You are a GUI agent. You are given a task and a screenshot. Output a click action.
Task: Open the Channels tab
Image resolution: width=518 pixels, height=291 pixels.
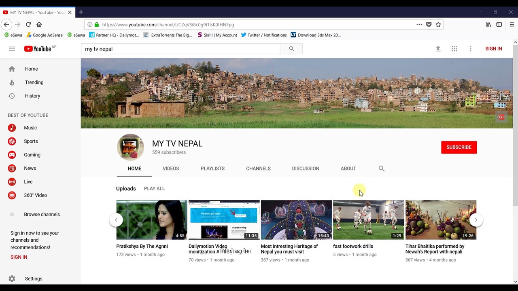[x=258, y=169]
